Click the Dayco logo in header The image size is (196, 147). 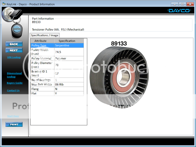(179, 11)
